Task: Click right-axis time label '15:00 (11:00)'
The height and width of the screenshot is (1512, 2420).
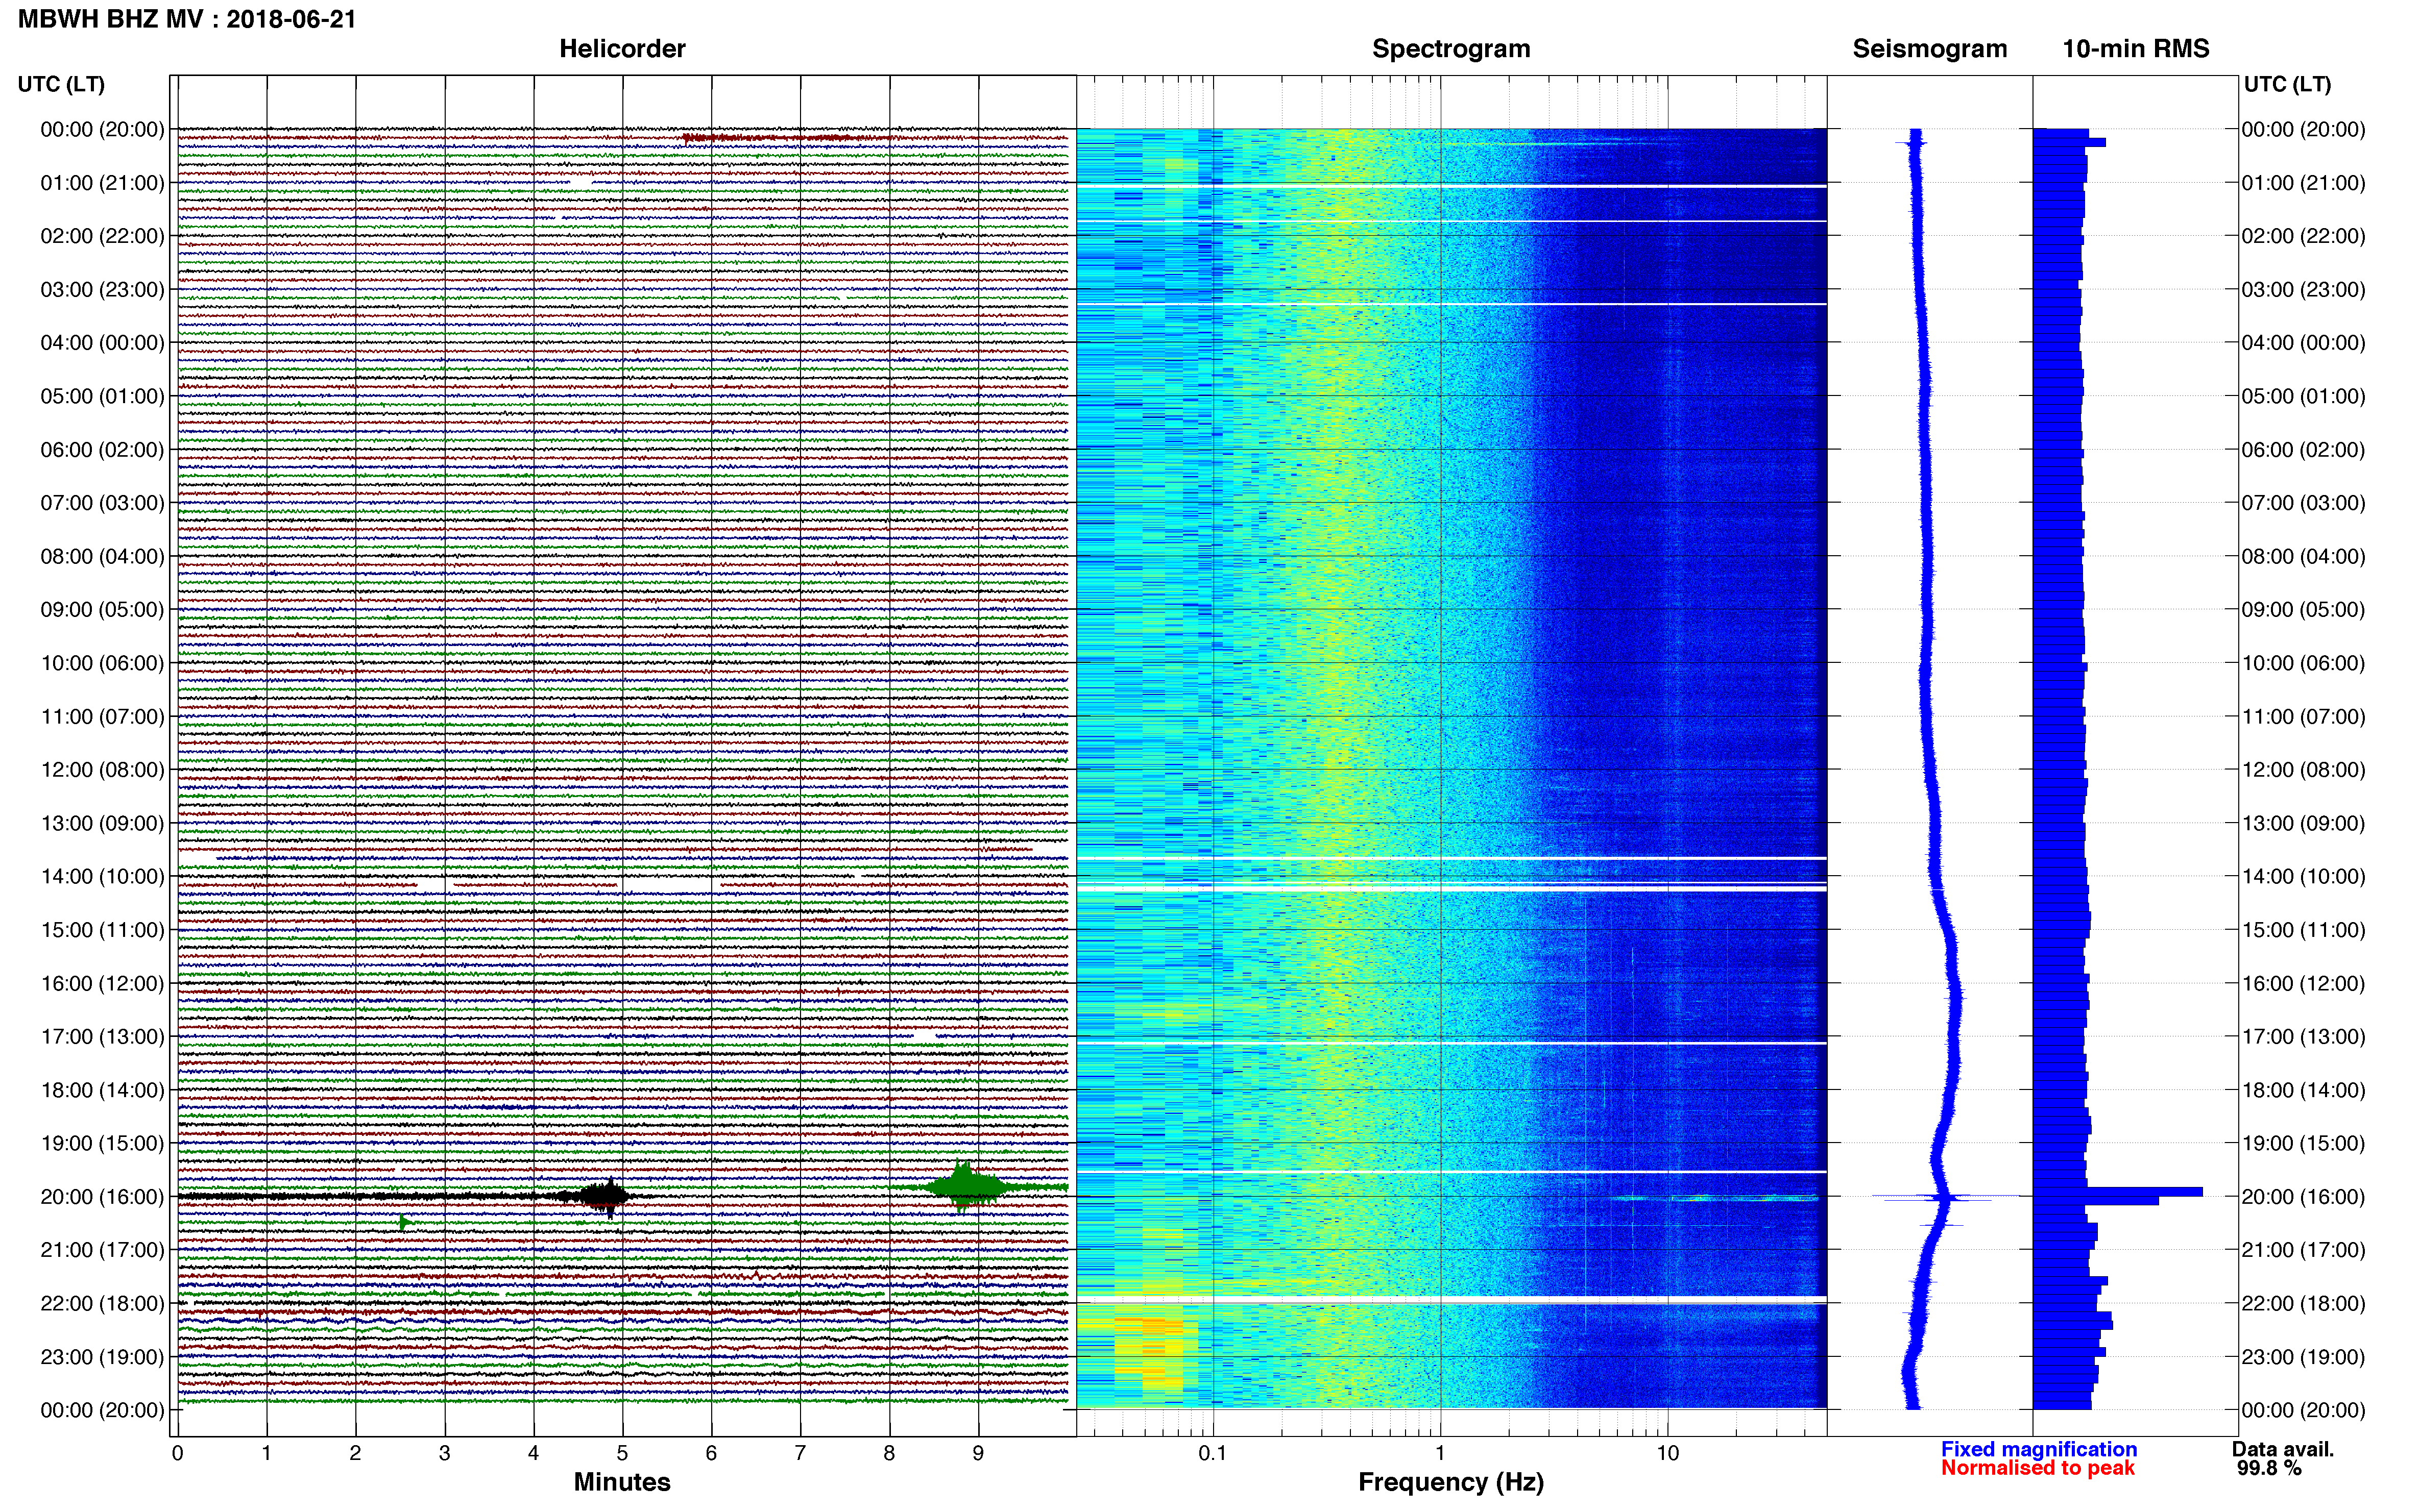Action: [2303, 930]
